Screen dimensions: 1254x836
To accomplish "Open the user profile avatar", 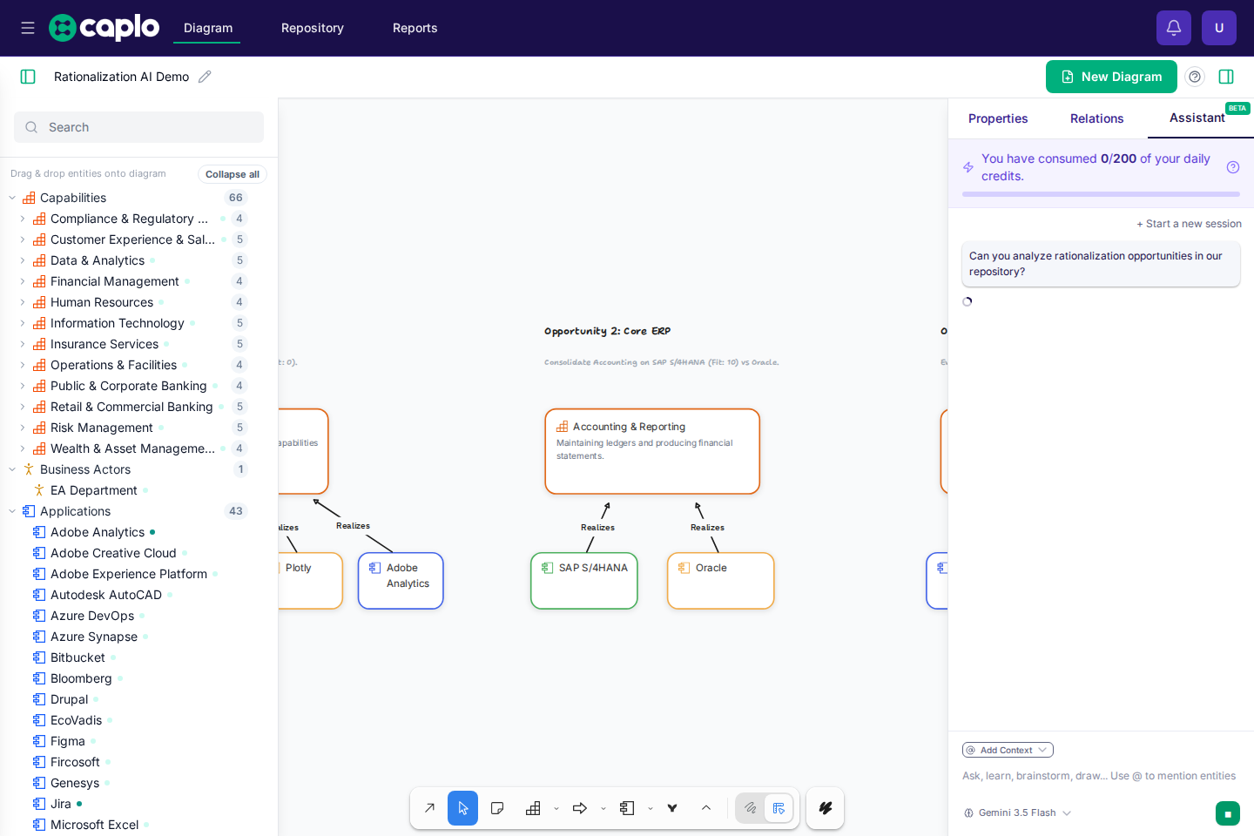I will pos(1219,28).
